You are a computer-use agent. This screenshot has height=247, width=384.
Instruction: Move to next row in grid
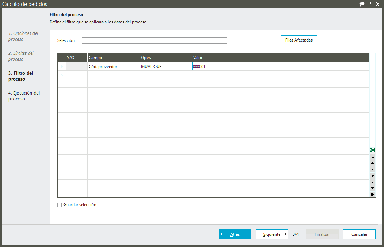click(372, 176)
